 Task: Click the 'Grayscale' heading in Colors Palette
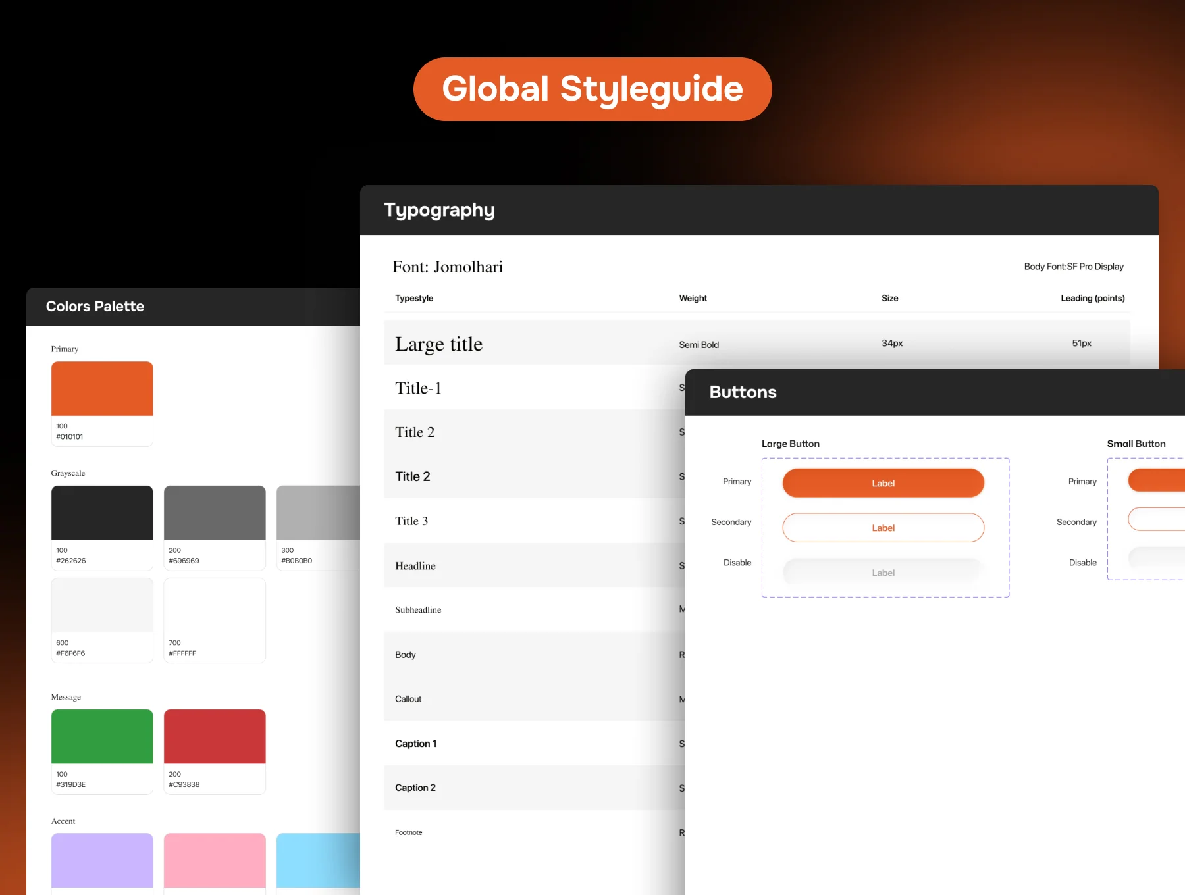(68, 473)
